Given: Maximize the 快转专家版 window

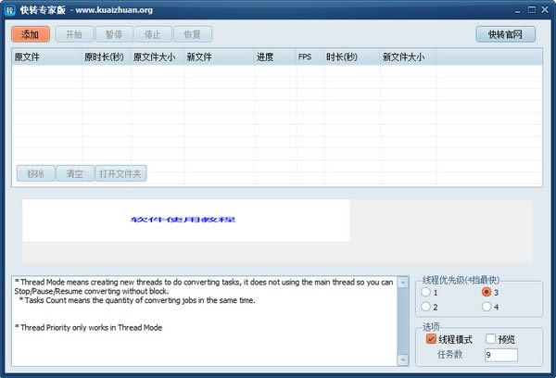Looking at the screenshot, I should click(532, 10).
